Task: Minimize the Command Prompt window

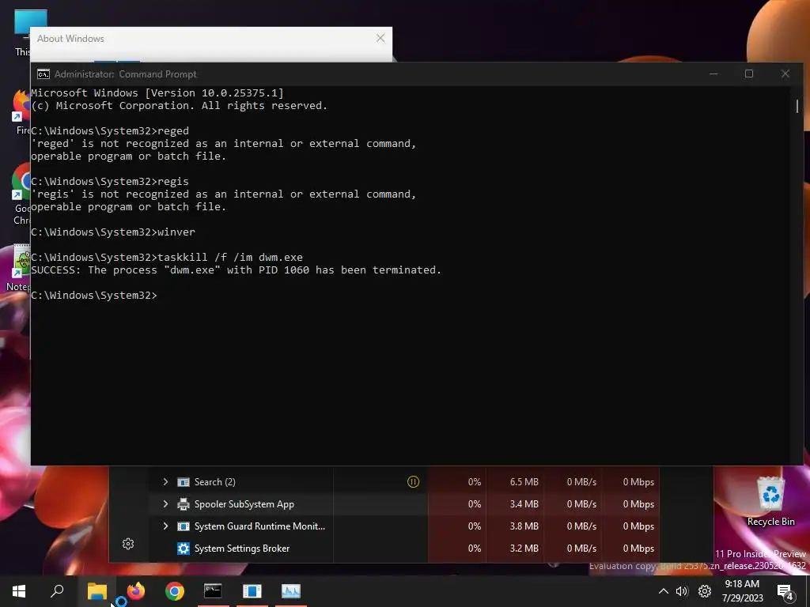Action: click(713, 74)
